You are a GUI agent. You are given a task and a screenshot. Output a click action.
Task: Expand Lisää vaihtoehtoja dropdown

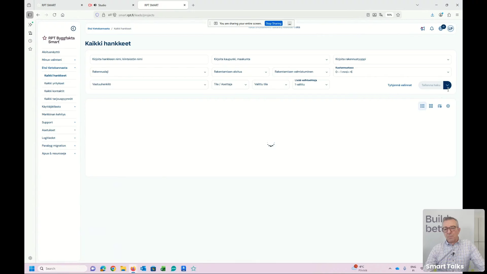click(311, 85)
